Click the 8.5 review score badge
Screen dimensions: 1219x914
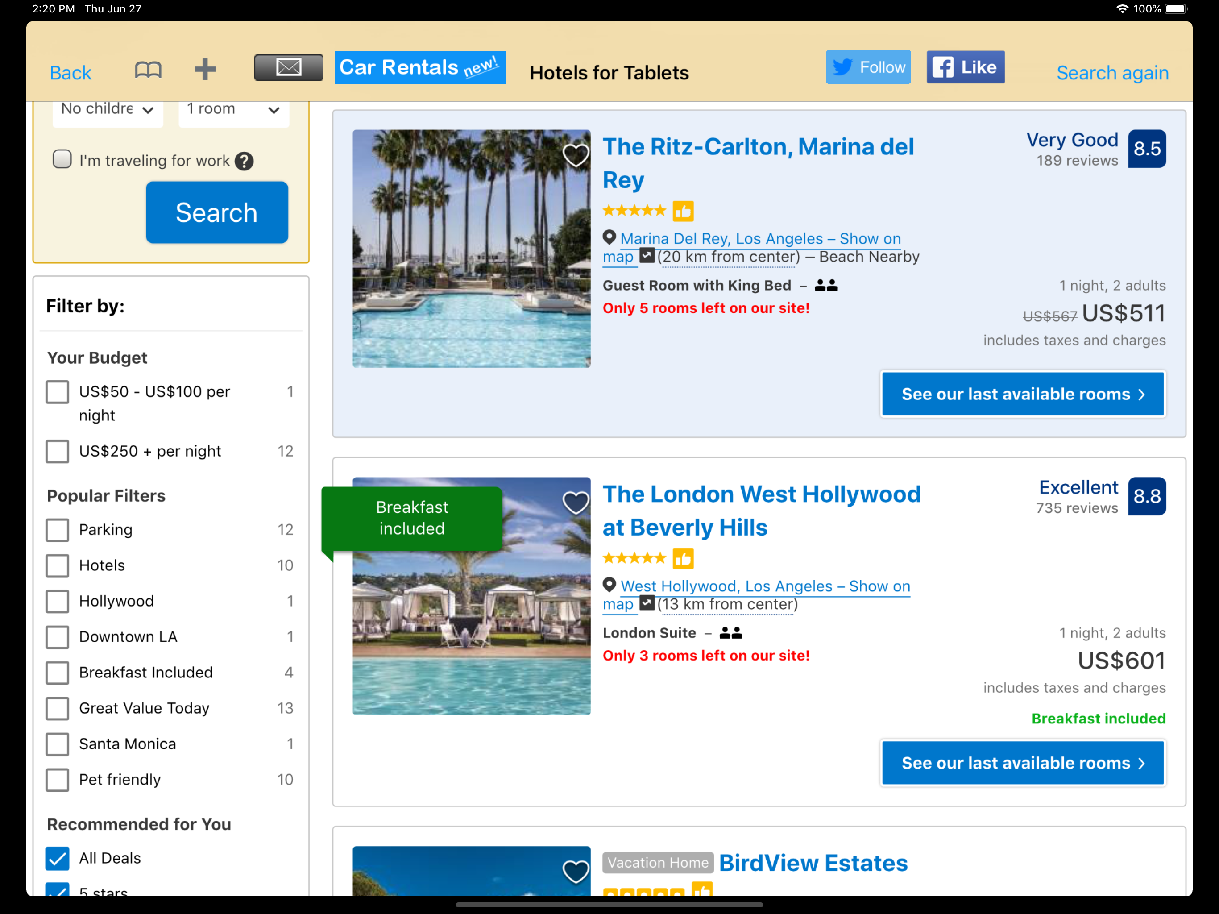(x=1146, y=149)
